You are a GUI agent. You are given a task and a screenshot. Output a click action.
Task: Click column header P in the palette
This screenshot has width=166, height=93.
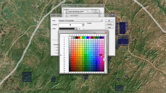(x=103, y=35)
